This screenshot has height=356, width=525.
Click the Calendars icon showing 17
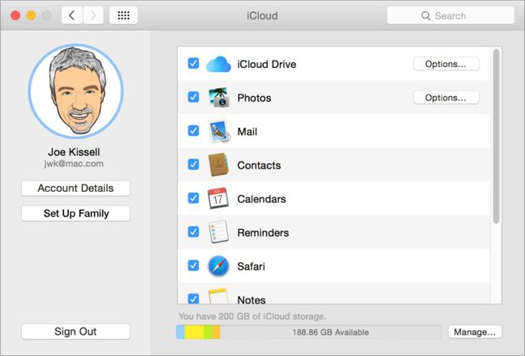[218, 198]
